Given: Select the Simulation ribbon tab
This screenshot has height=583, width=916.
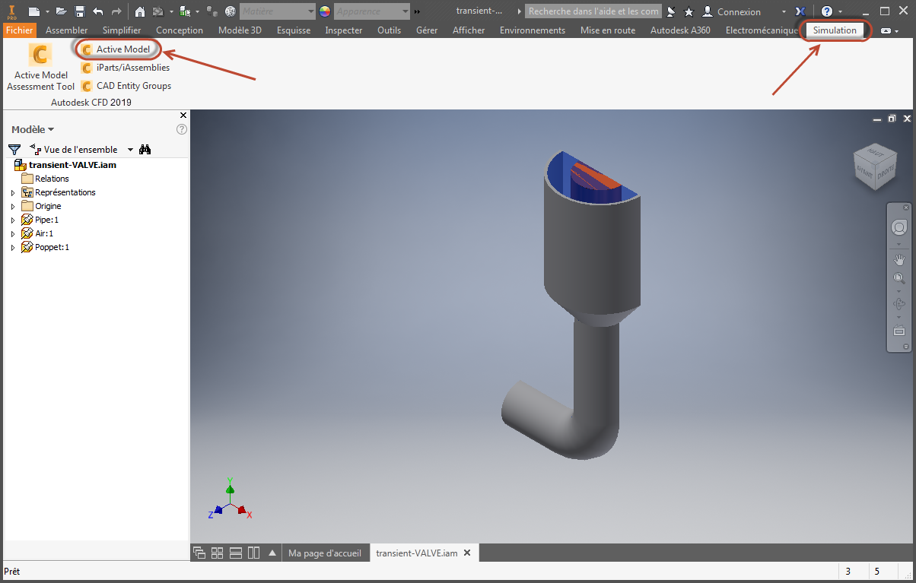Looking at the screenshot, I should pos(835,30).
